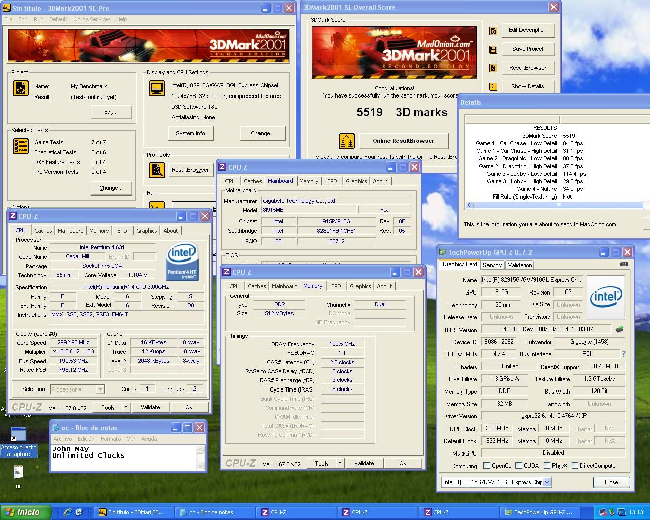Click the Change... button under Display and CPU Settings
The height and width of the screenshot is (520, 650).
point(263,133)
